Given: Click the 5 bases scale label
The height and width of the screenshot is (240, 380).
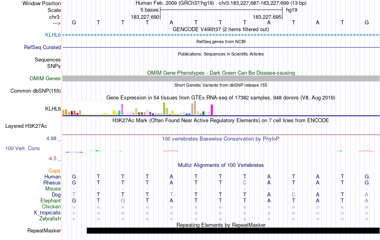Looking at the screenshot, I should (149, 10).
